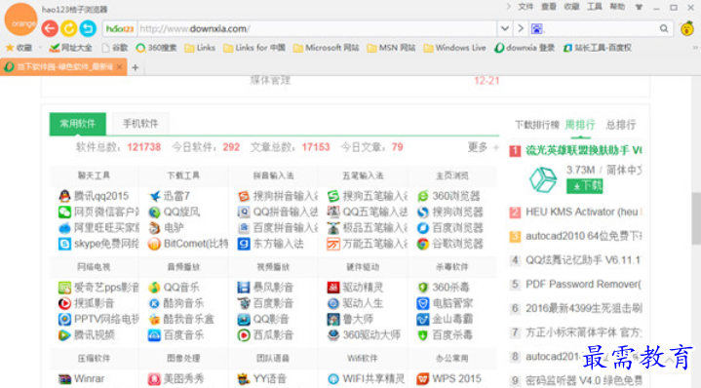This screenshot has width=701, height=388.
Task: Click the hao123 logo in address bar
Action: pyautogui.click(x=120, y=29)
